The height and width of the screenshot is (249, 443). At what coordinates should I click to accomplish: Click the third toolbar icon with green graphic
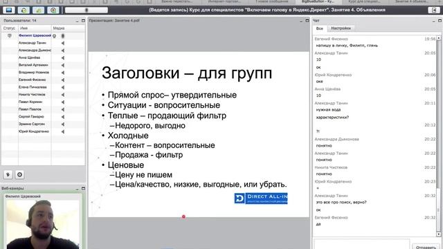coord(39,10)
